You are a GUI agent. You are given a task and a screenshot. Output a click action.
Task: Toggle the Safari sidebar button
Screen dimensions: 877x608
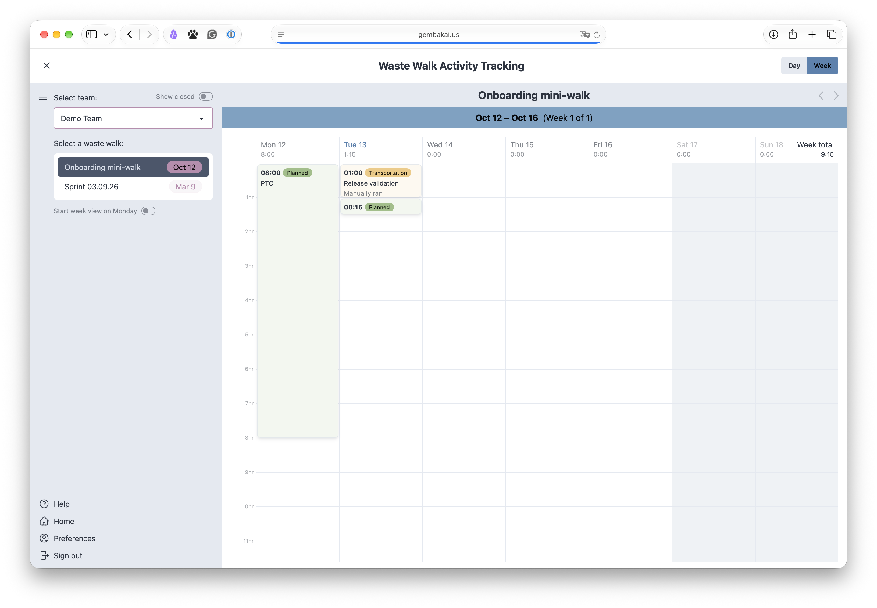coord(91,34)
